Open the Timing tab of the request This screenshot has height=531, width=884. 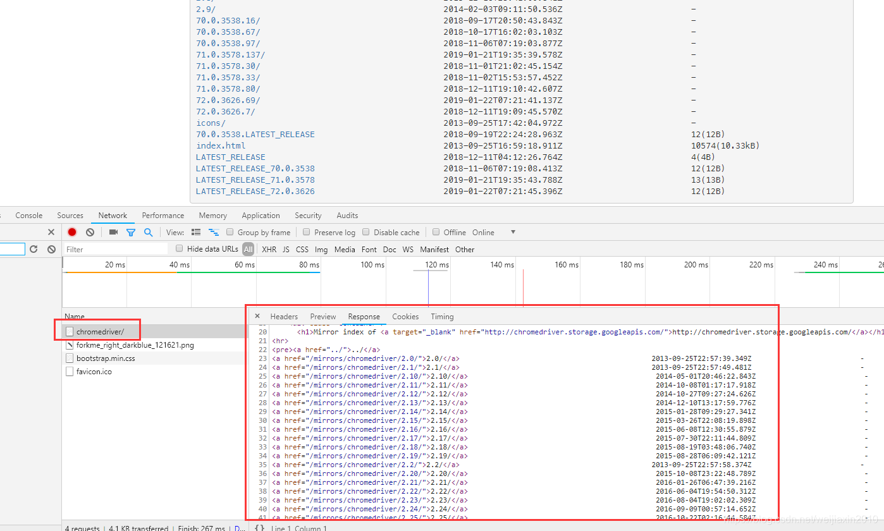tap(442, 317)
